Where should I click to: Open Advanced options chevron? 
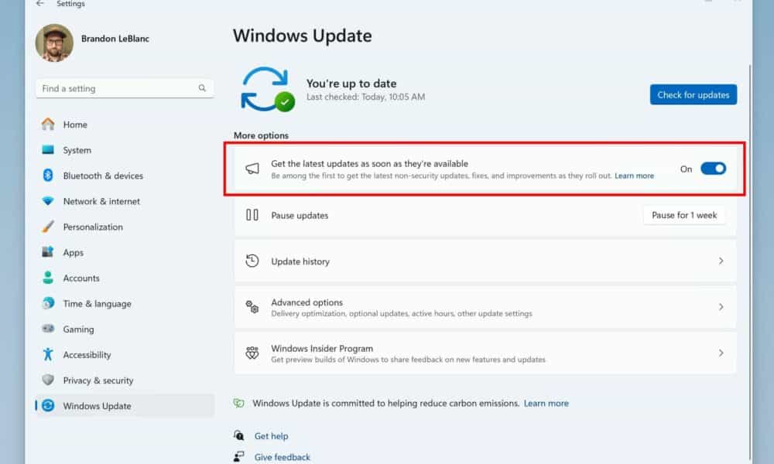[x=721, y=307]
